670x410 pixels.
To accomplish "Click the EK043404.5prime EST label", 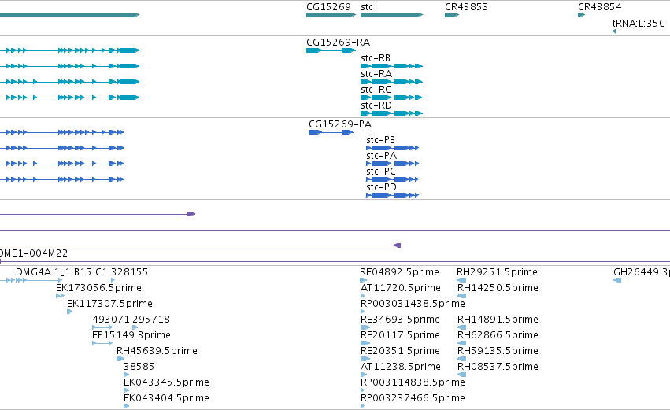I will point(166,398).
